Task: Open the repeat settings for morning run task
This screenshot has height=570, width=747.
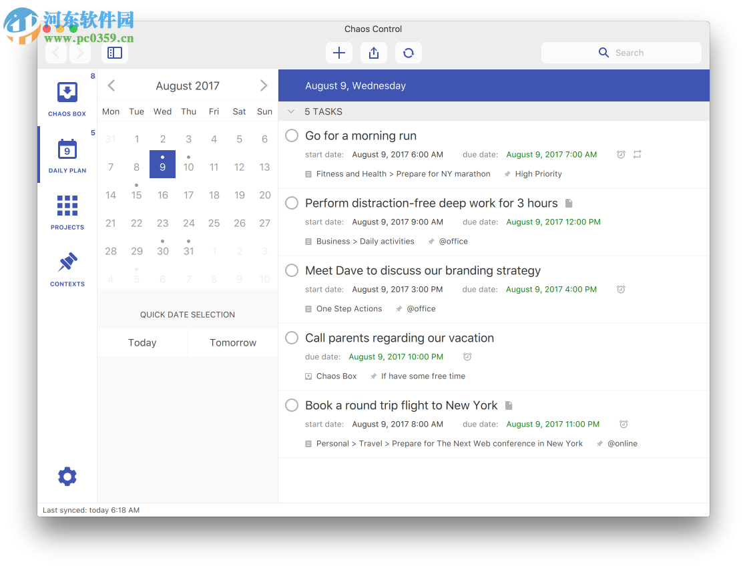Action: (637, 154)
